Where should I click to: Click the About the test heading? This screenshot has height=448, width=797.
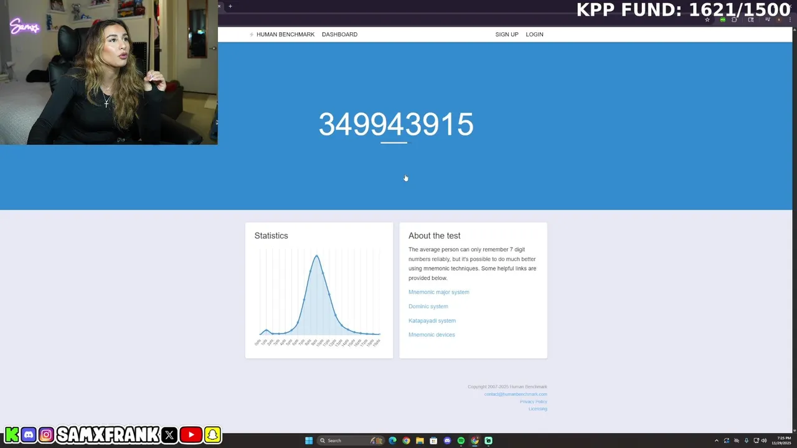point(435,236)
